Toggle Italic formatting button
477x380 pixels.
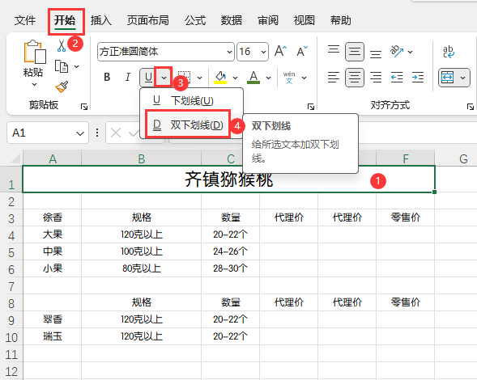[128, 77]
